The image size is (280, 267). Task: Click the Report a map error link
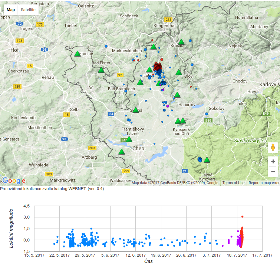(264, 183)
